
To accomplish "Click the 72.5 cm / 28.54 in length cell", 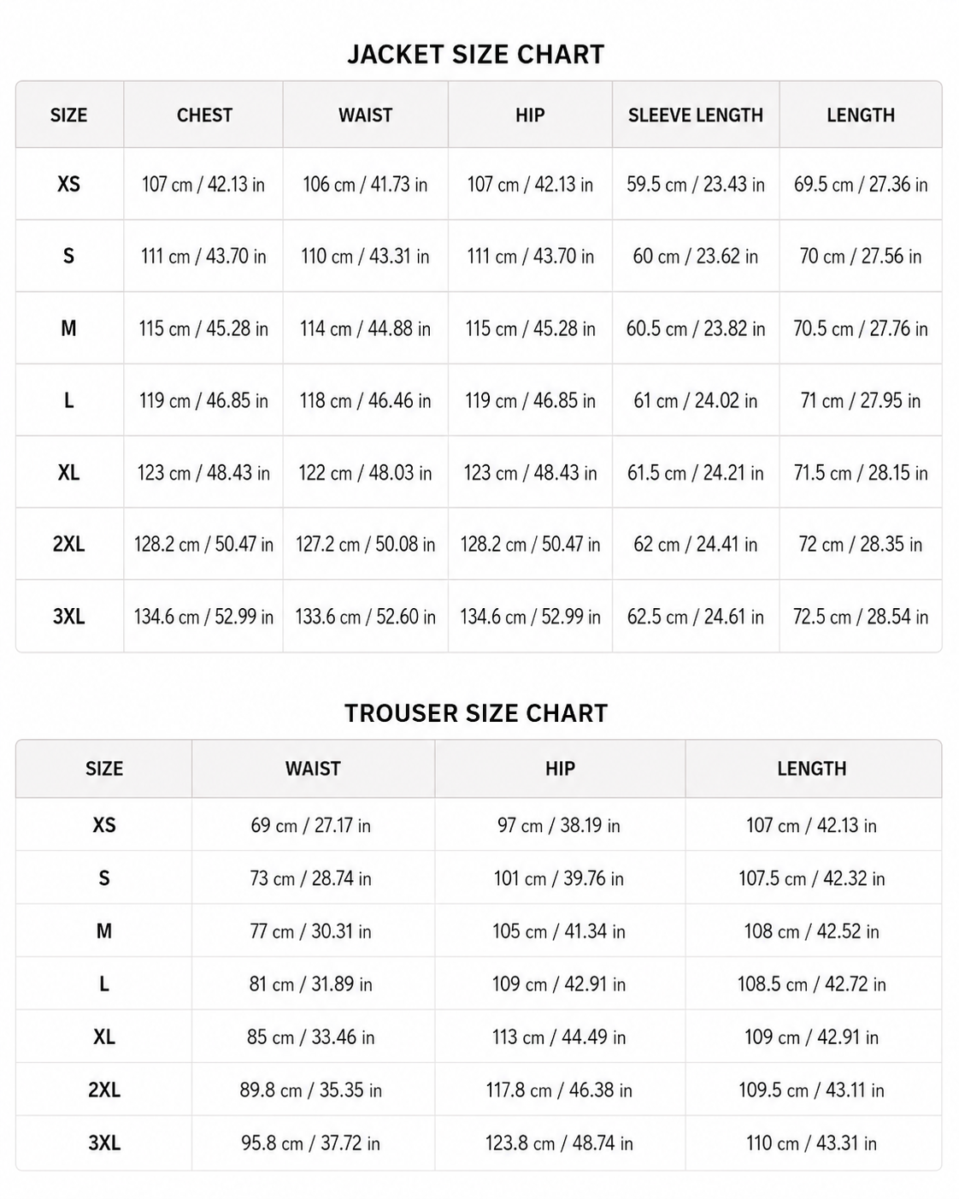I will pos(861,617).
